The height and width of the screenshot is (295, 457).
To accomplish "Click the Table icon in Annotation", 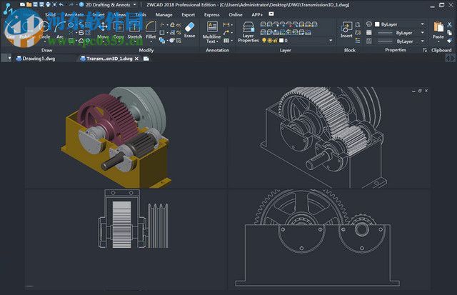I will point(226,41).
